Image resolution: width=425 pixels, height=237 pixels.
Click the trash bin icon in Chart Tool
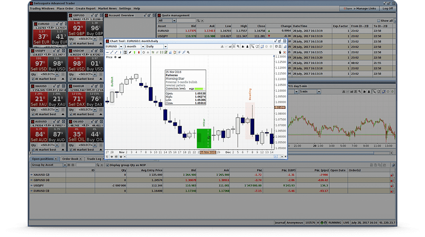280,52
